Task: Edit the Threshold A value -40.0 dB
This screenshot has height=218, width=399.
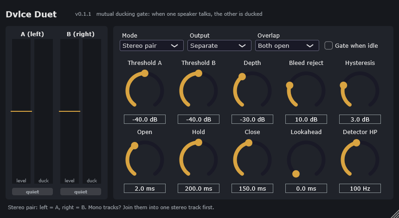Action: pyautogui.click(x=145, y=119)
